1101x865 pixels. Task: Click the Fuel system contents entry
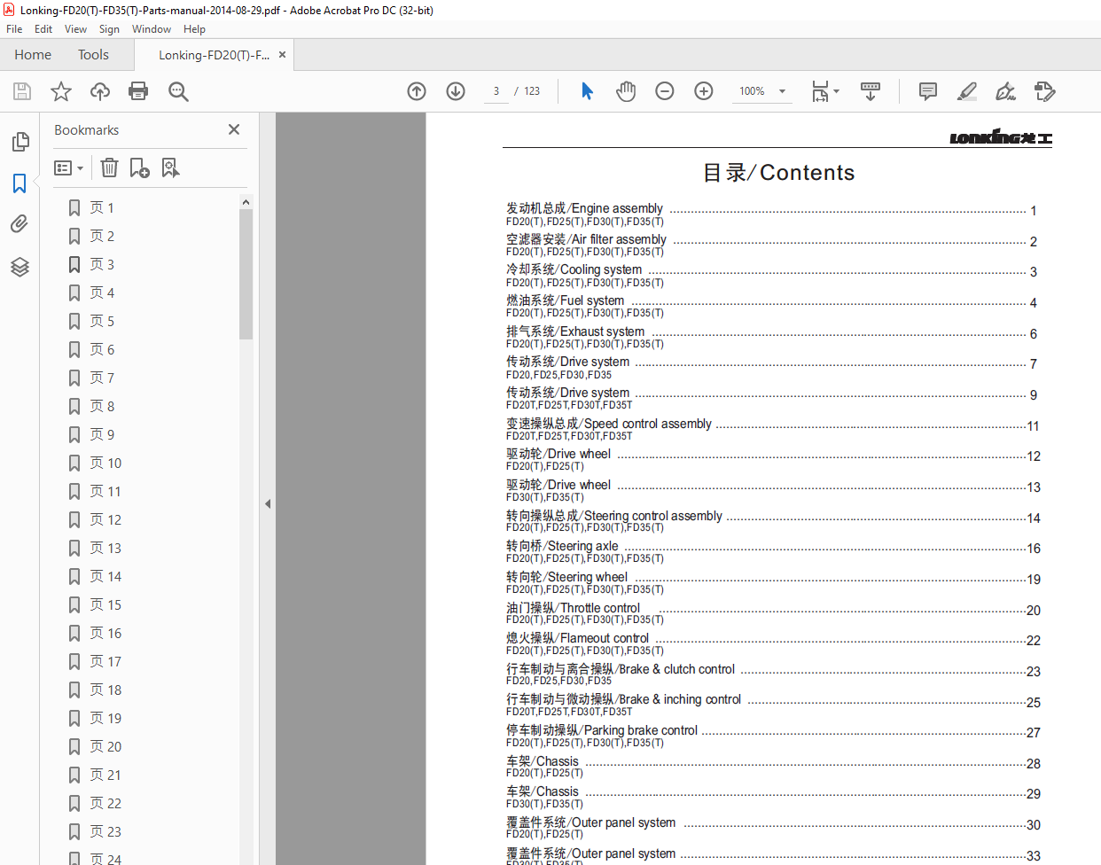click(771, 306)
